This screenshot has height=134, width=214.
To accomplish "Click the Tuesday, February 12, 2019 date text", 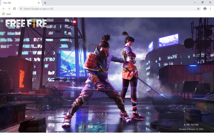I will pyautogui.click(x=191, y=129).
